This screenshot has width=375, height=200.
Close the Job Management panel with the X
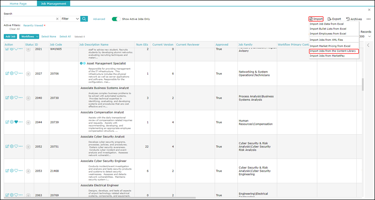(x=369, y=10)
